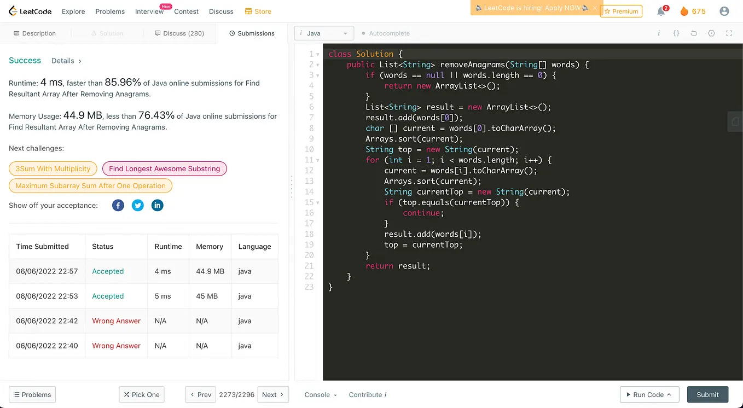Switch to the Description tab

pyautogui.click(x=34, y=33)
